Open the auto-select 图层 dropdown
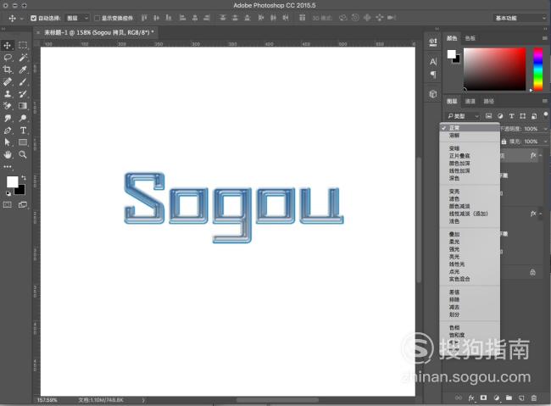The width and height of the screenshot is (551, 406). pos(77,18)
